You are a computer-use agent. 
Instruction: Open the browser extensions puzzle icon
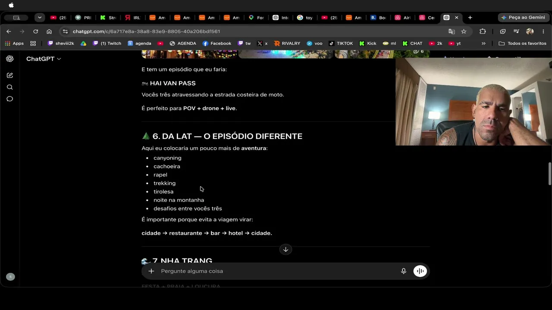click(x=483, y=31)
